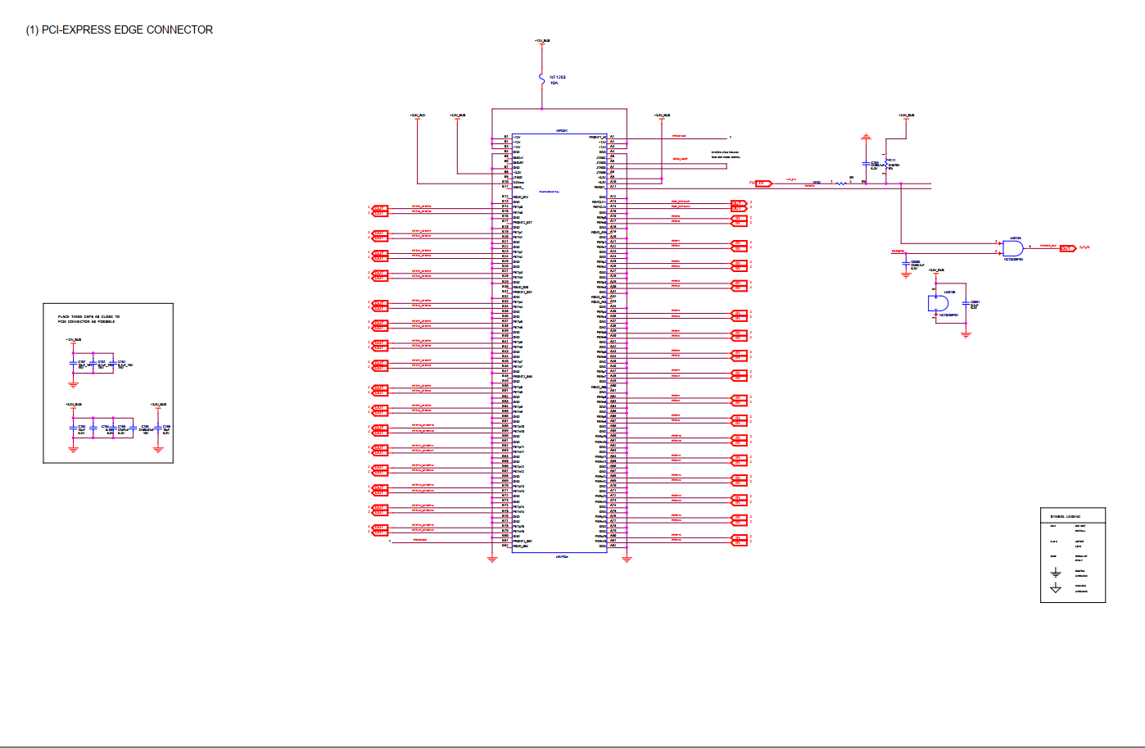This screenshot has width=1145, height=748.
Task: Click the SYMBOL LEGEND header
Action: (x=1066, y=516)
